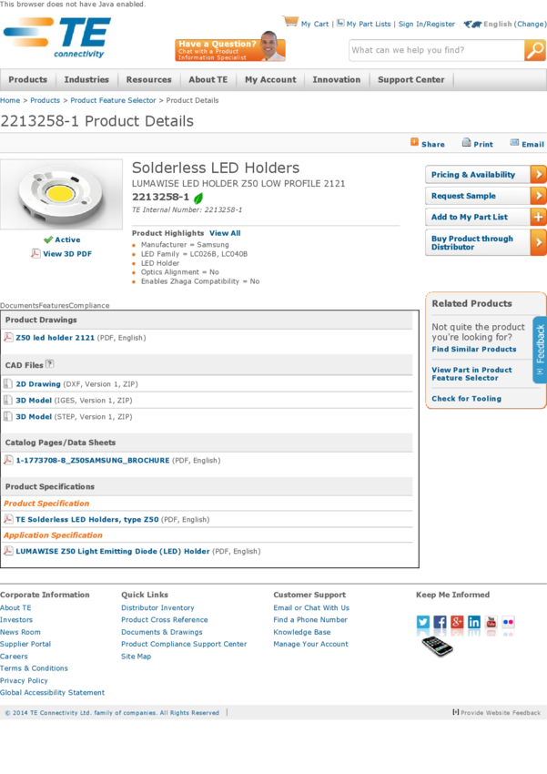Open the About TE menu
The image size is (547, 774).
208,79
